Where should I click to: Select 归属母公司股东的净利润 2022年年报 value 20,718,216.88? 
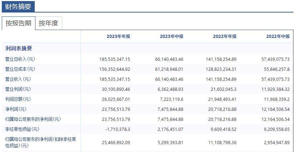222,119
